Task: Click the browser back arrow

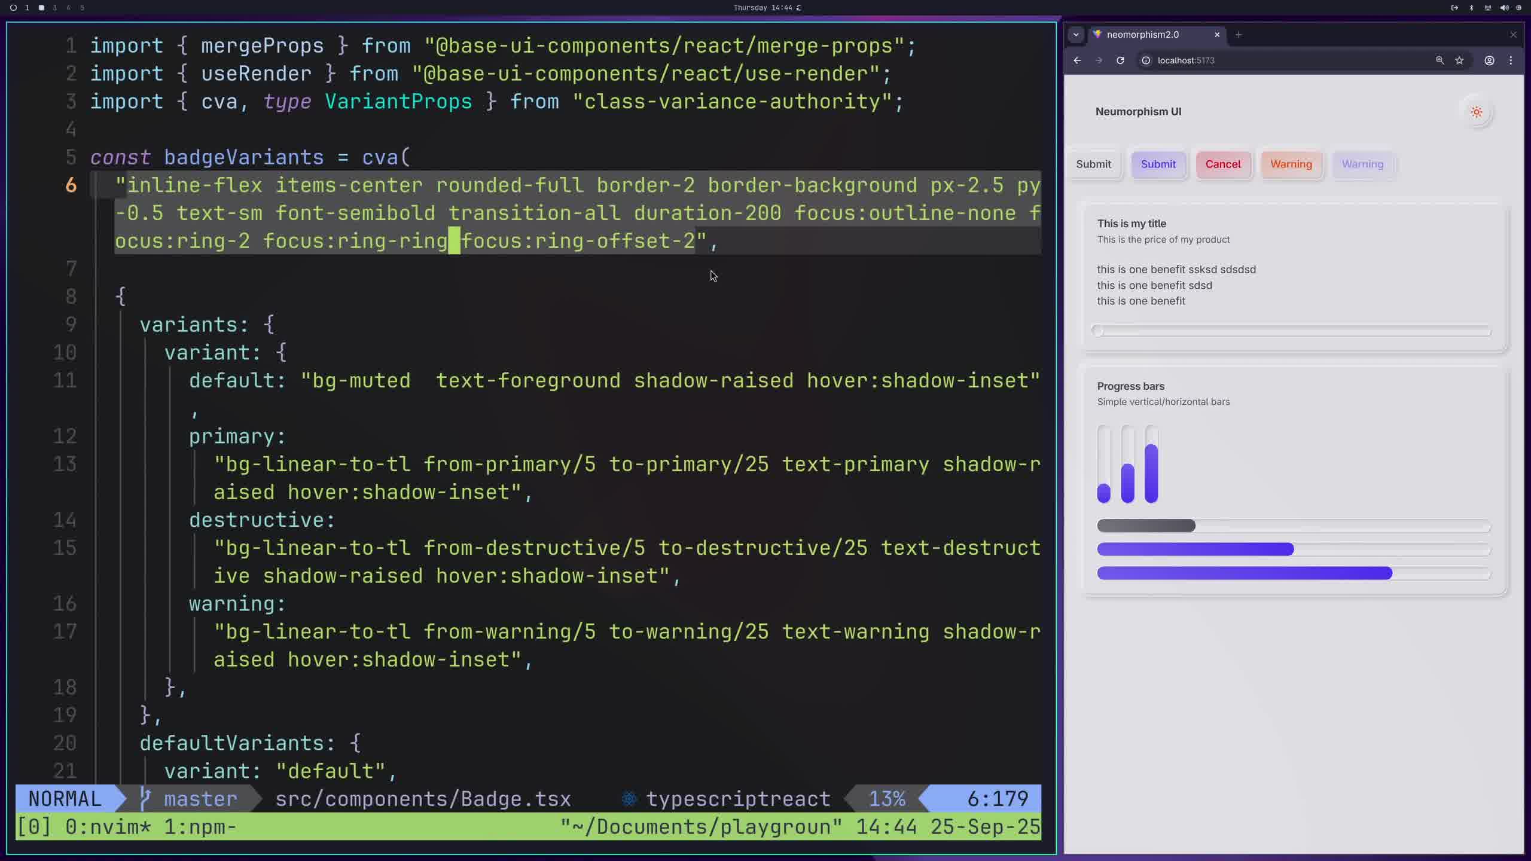Action: 1077,60
